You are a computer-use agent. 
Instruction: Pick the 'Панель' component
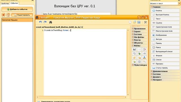pos(165,43)
